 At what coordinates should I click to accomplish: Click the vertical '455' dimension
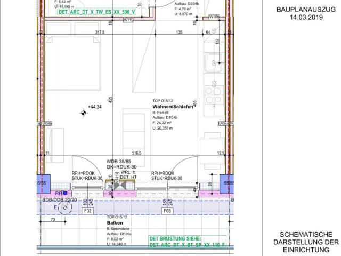111,100
